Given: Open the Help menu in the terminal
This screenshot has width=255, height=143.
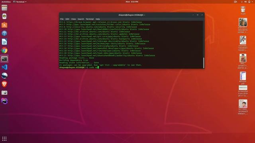Looking at the screenshot, I should coord(98,19).
